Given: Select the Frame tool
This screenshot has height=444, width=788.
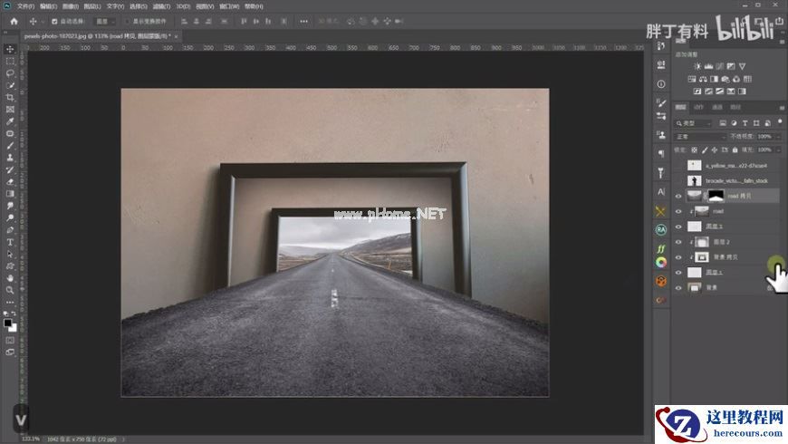Looking at the screenshot, I should pos(10,110).
